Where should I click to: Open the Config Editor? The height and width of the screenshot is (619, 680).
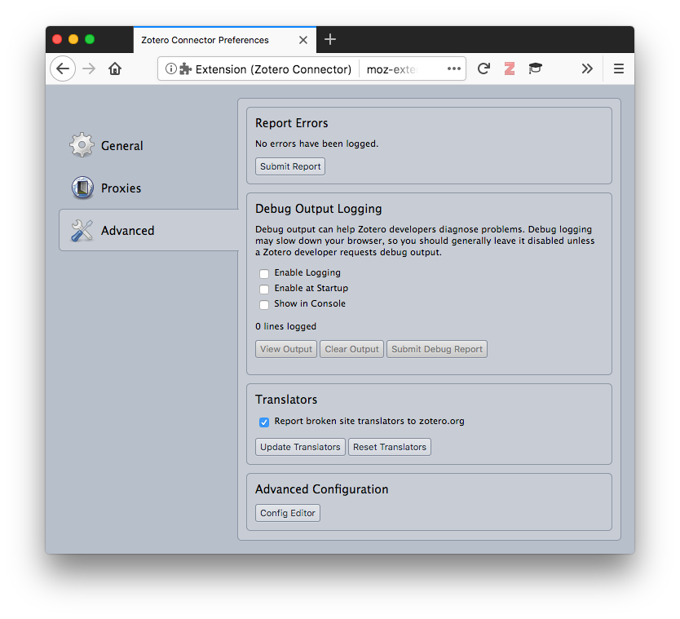point(288,513)
